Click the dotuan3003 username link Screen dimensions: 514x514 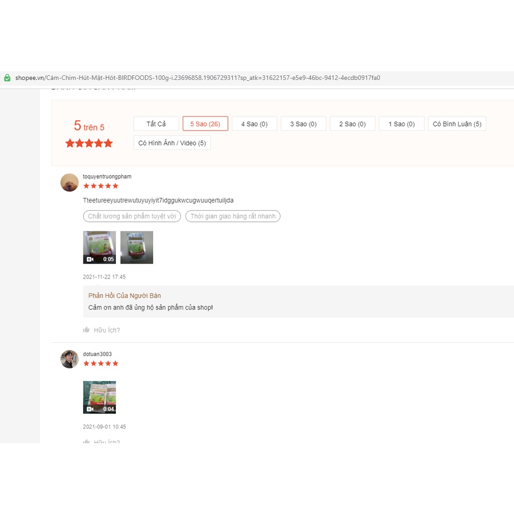(x=97, y=354)
